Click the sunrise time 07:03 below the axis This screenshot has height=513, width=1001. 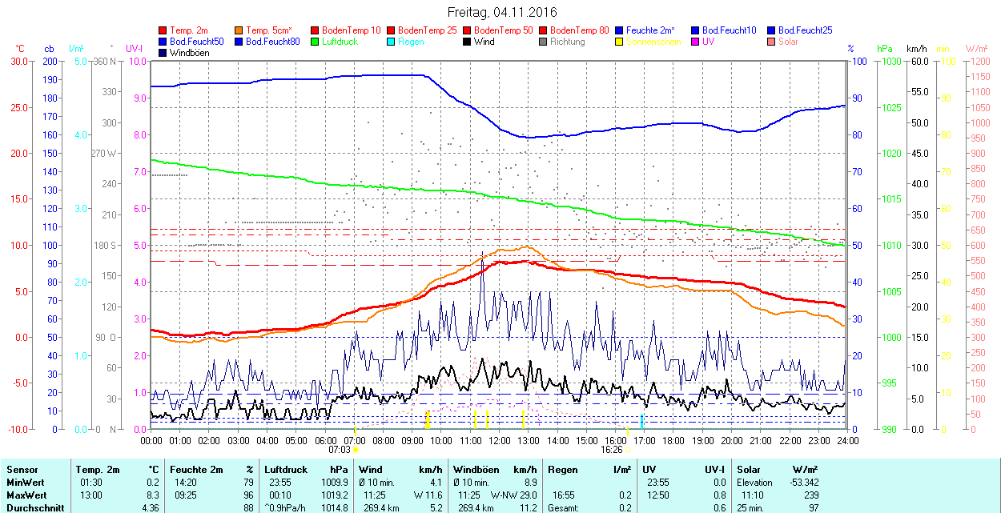pos(340,450)
